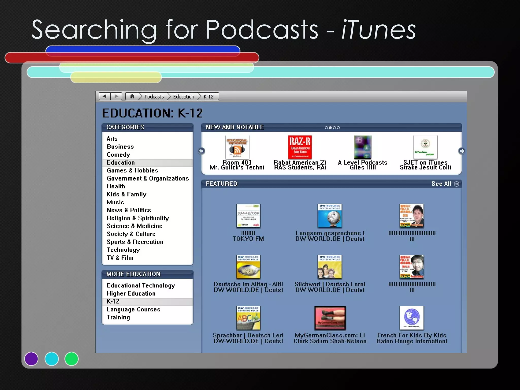Open the Langsam gesprochene podcast artwork
Image resolution: width=520 pixels, height=390 pixels.
click(330, 216)
